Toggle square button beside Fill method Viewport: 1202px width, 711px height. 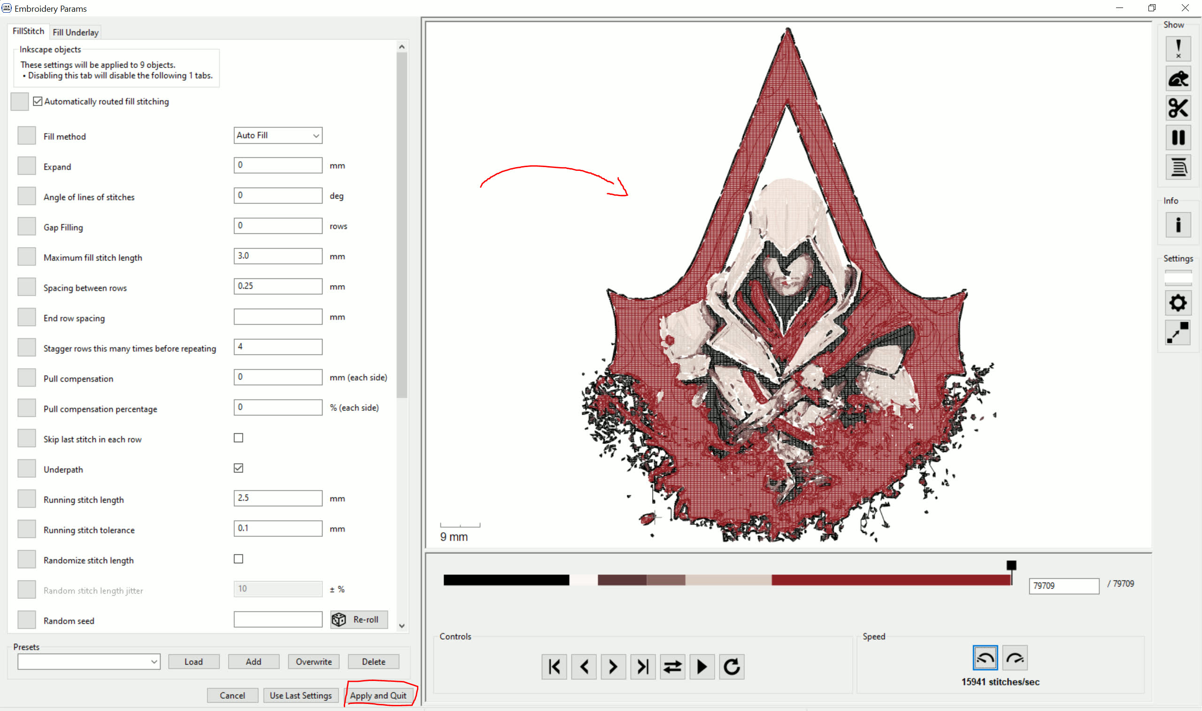[27, 136]
